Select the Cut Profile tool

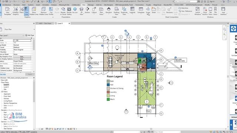point(51,11)
